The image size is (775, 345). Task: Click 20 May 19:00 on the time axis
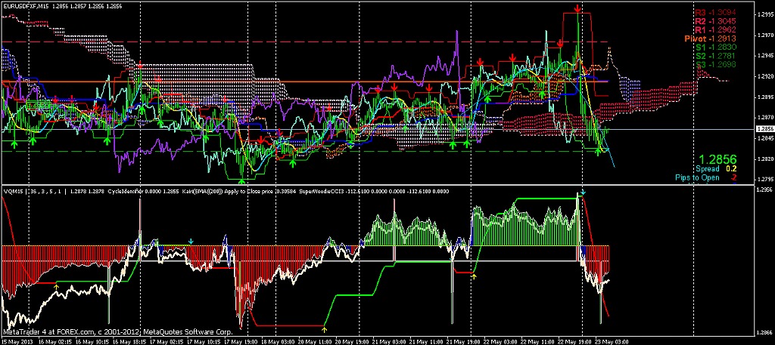click(352, 341)
